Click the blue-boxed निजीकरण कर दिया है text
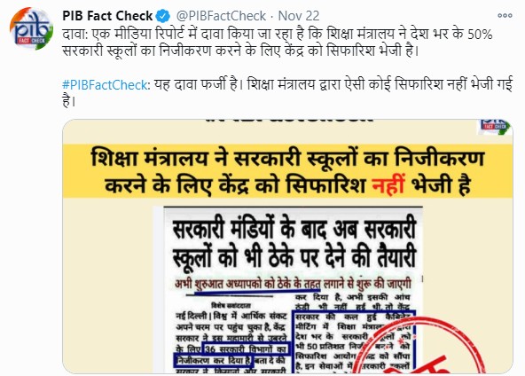This screenshot has width=525, height=376. pyautogui.click(x=213, y=361)
